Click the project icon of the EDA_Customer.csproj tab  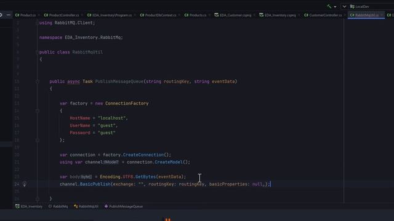coord(216,15)
